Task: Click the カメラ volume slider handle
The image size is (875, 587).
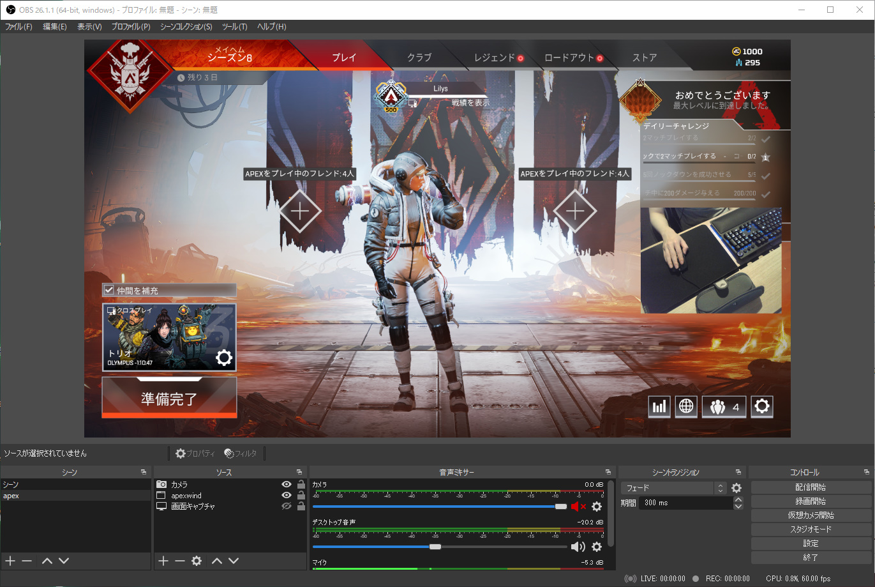Action: [x=561, y=507]
